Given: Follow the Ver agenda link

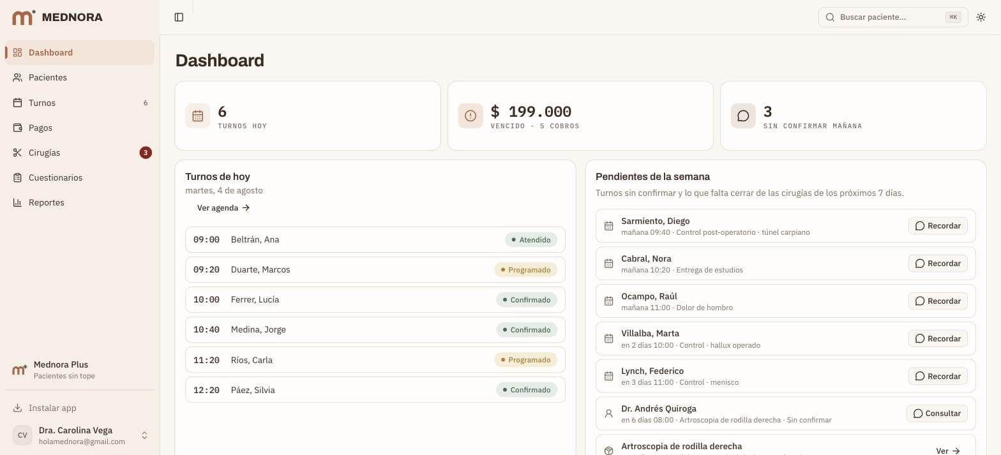Looking at the screenshot, I should (x=223, y=207).
